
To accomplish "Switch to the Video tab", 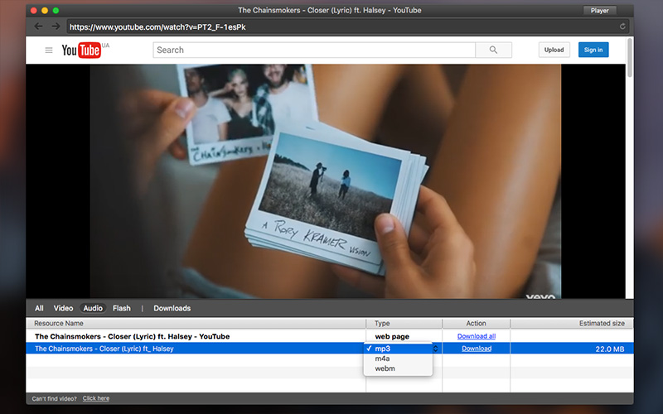I will [63, 308].
